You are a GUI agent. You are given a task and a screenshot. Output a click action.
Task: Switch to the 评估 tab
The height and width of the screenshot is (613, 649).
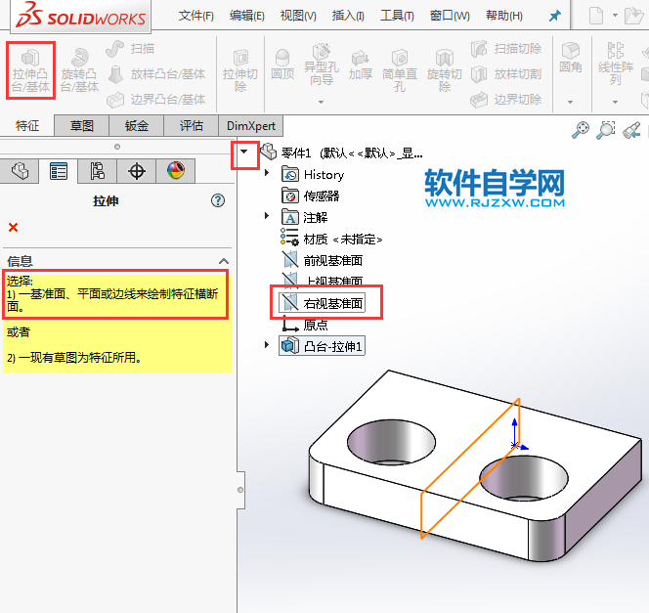coord(192,126)
